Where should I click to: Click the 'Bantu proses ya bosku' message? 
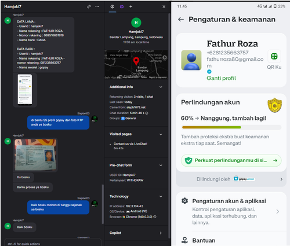[32, 188]
